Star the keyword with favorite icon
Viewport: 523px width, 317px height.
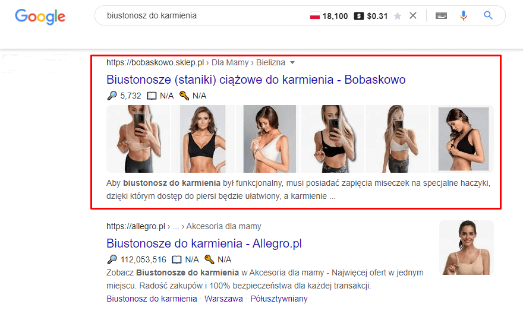(x=397, y=16)
